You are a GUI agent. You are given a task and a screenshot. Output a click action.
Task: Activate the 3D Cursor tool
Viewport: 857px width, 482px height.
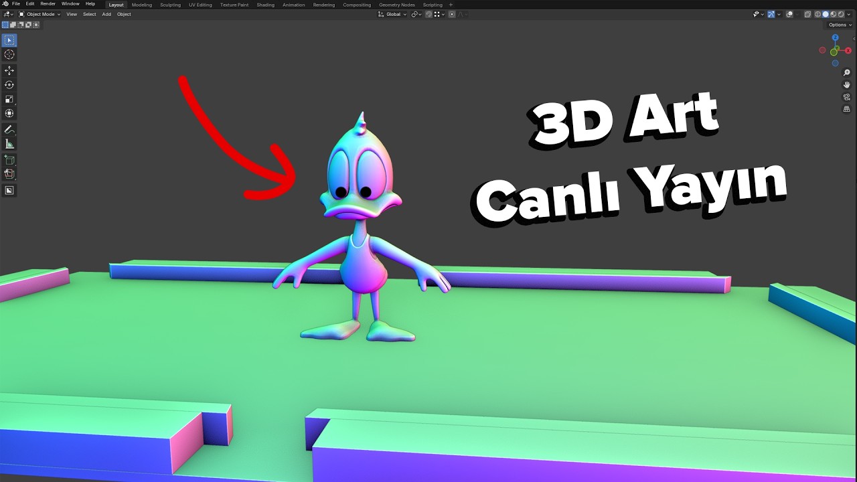pyautogui.click(x=9, y=55)
